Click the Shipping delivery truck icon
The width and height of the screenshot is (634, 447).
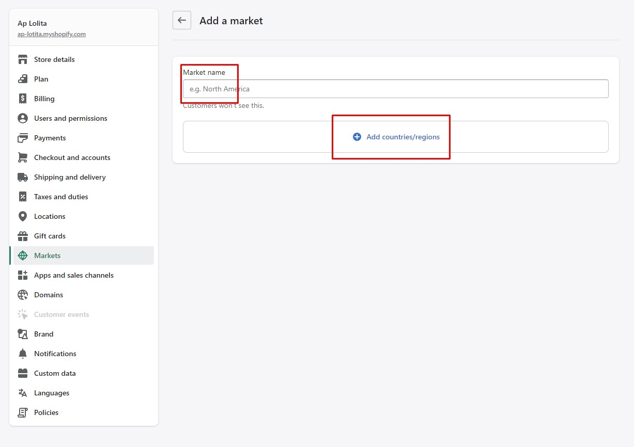click(x=23, y=177)
